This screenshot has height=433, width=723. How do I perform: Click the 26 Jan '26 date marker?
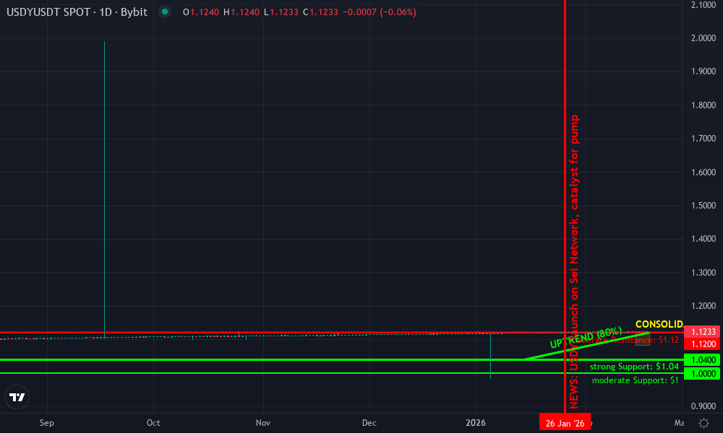(x=565, y=422)
